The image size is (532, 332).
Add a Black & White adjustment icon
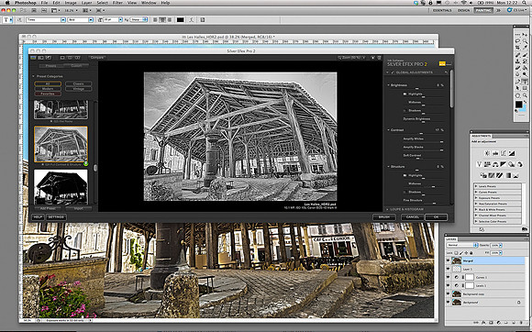point(504,164)
